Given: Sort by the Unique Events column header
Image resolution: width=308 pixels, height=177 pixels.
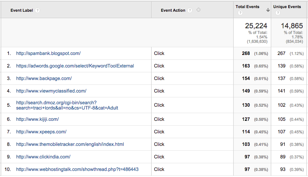Looking at the screenshot, I should (287, 7).
